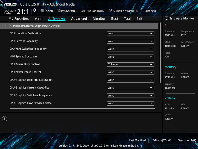Open the Tool tab
This screenshot has width=198, height=149.
[x=127, y=19]
